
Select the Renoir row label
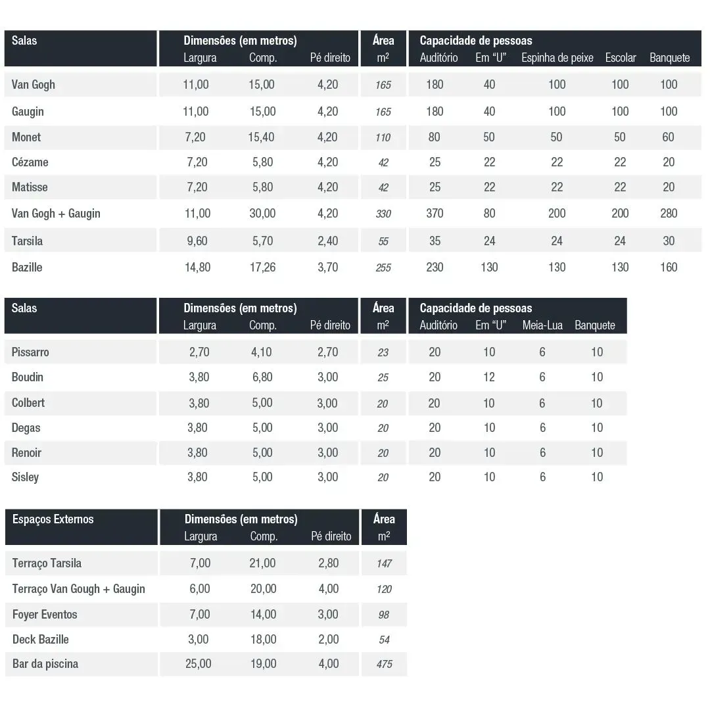coord(26,453)
